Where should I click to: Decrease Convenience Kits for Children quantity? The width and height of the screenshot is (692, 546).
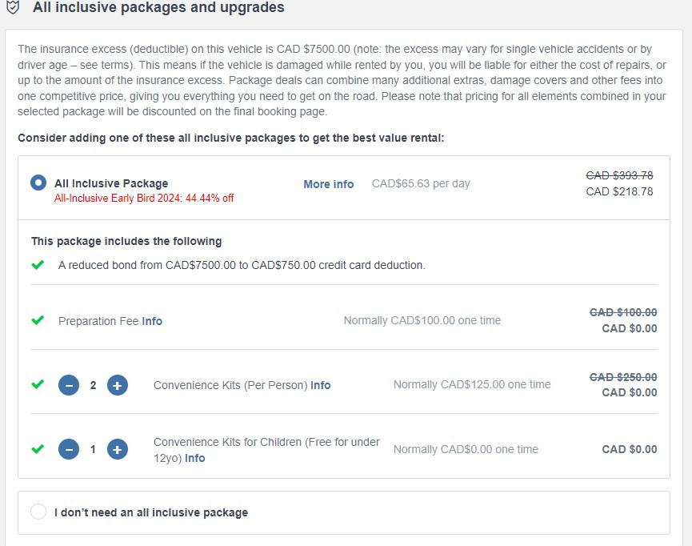[x=69, y=449]
